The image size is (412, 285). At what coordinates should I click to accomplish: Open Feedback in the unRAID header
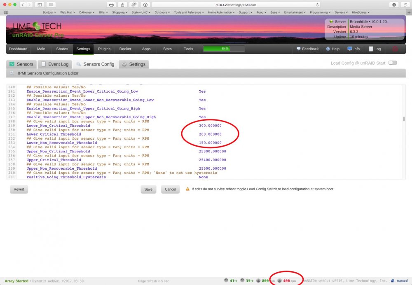coord(307,49)
